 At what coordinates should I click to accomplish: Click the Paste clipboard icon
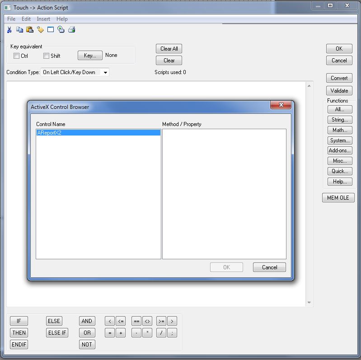click(x=30, y=30)
